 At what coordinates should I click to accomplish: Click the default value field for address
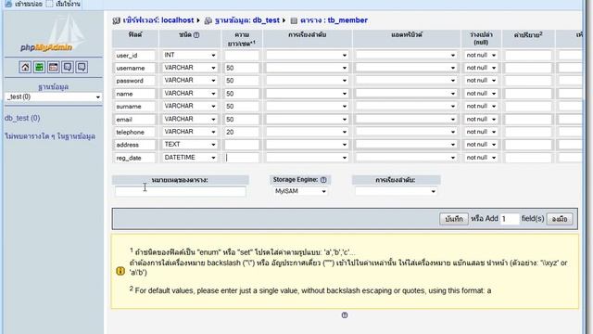528,145
